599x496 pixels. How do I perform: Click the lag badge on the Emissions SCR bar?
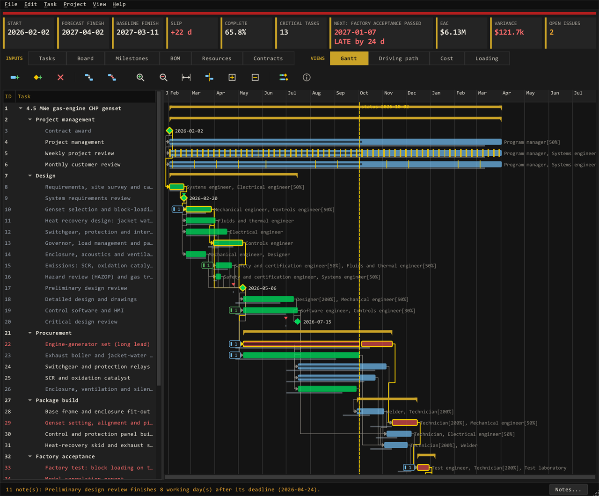click(x=207, y=265)
